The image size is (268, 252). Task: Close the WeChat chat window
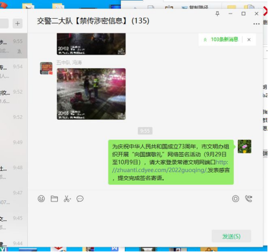coord(256,14)
